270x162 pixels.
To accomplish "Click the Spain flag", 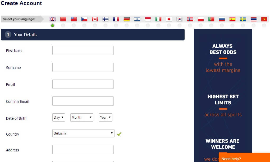I will click(x=232, y=19).
